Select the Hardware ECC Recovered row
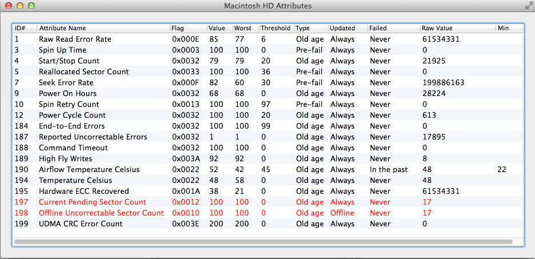 click(x=268, y=192)
